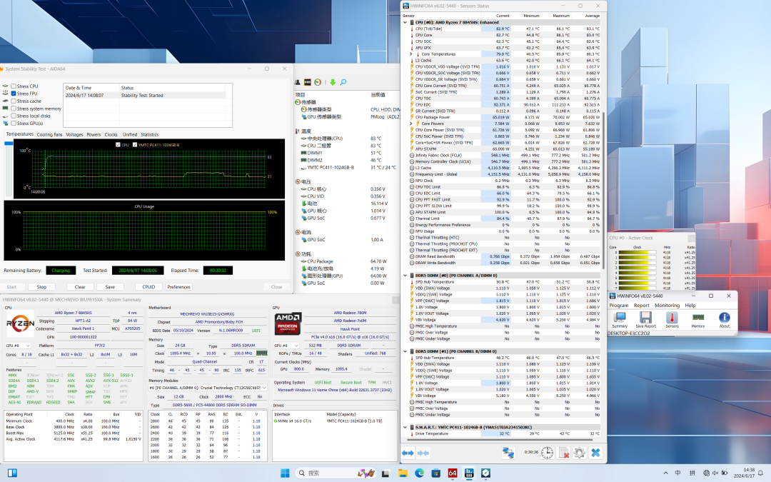Click the sensor settings gear icon

pos(579,453)
